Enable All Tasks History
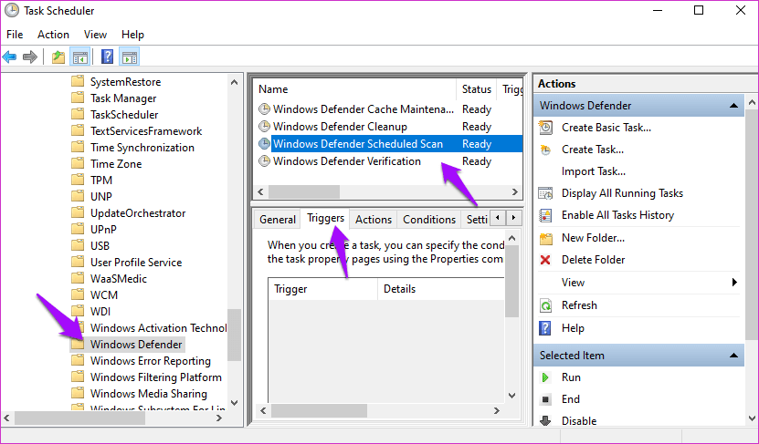759x444 pixels. 617,215
